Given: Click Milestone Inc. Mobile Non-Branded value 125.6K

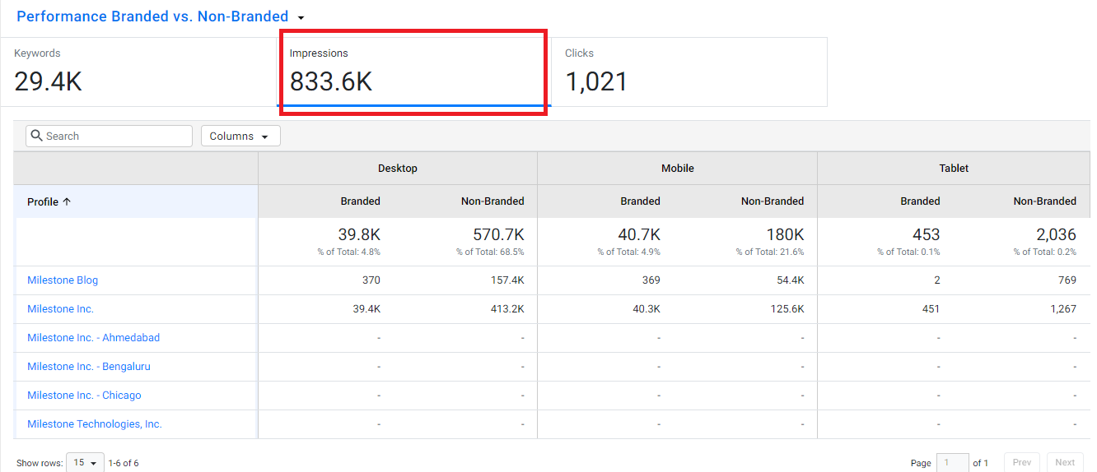Looking at the screenshot, I should (787, 309).
